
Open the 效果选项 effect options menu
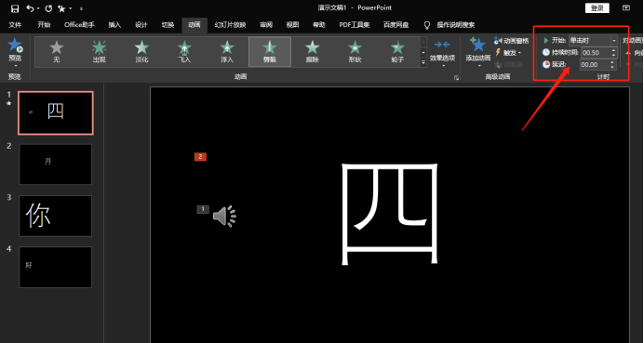(x=442, y=52)
